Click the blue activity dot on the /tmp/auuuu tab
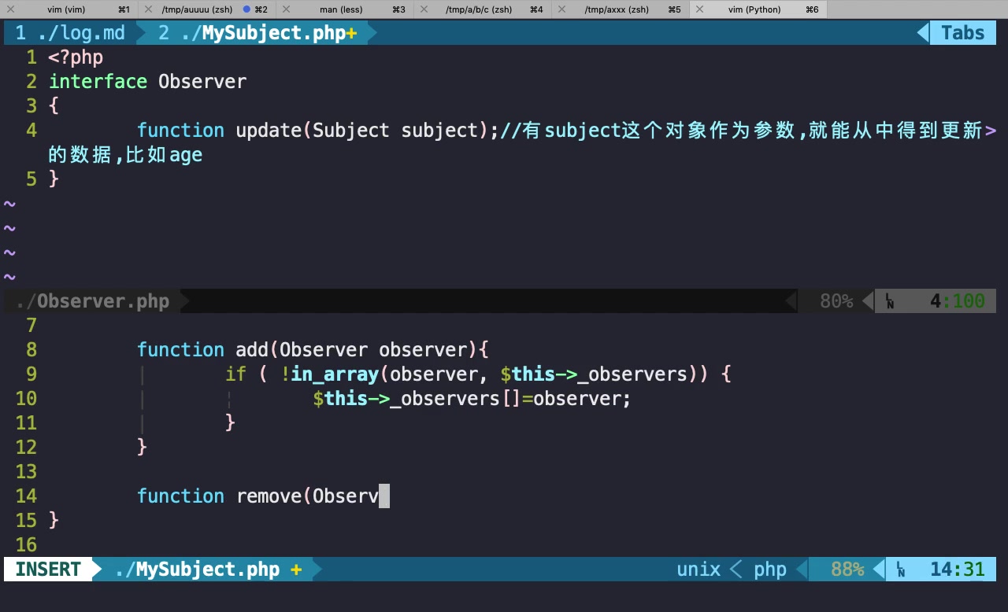 pyautogui.click(x=246, y=9)
